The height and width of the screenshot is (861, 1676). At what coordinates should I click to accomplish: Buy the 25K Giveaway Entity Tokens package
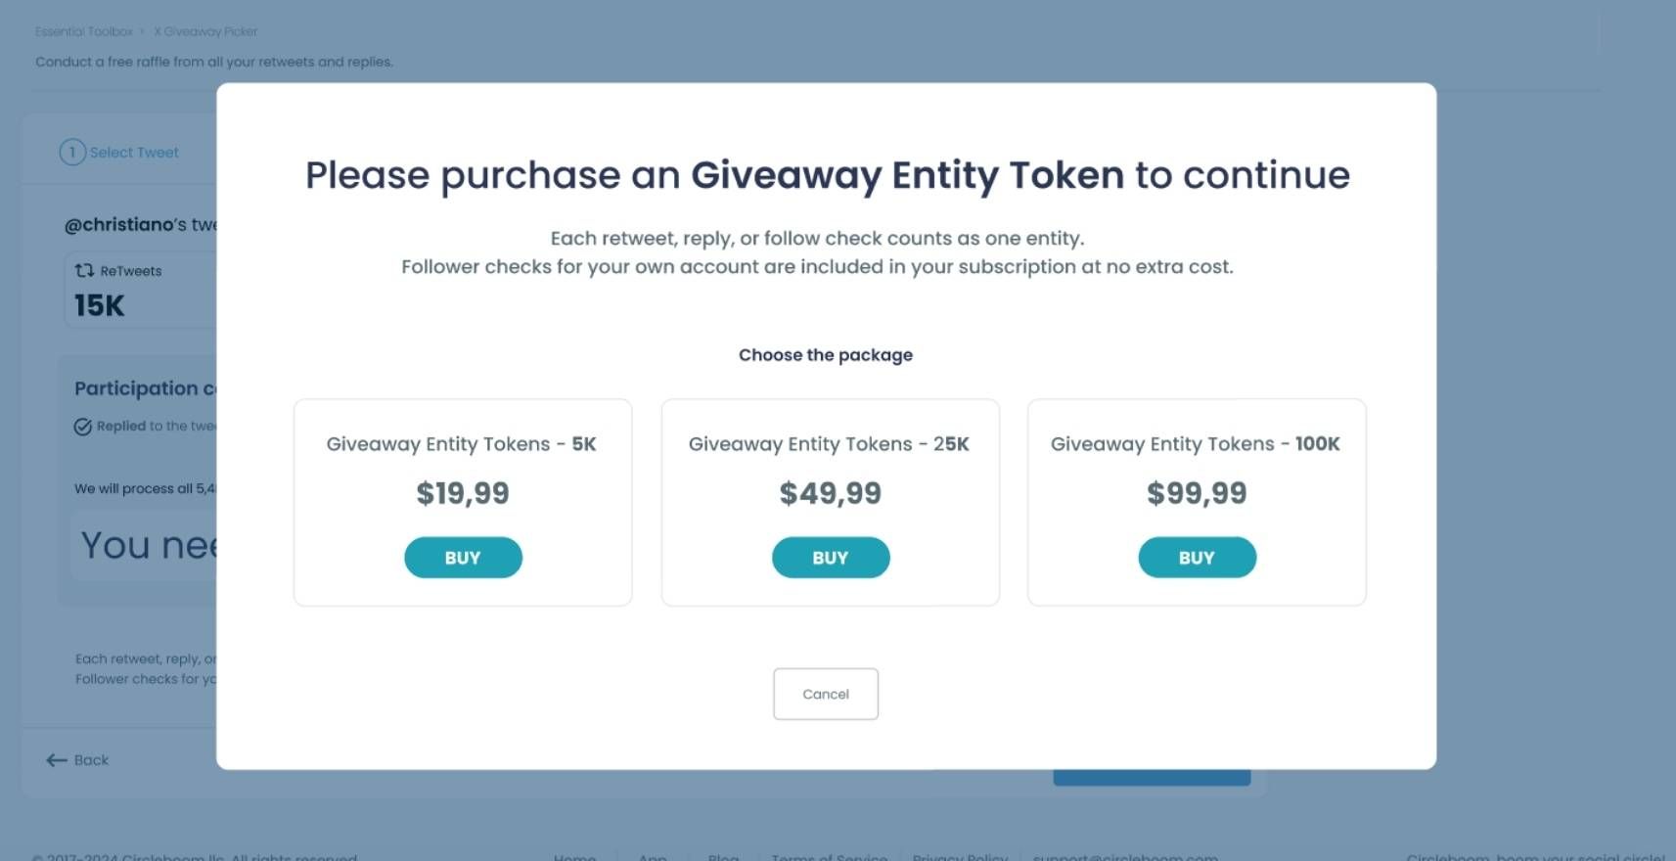pos(830,557)
